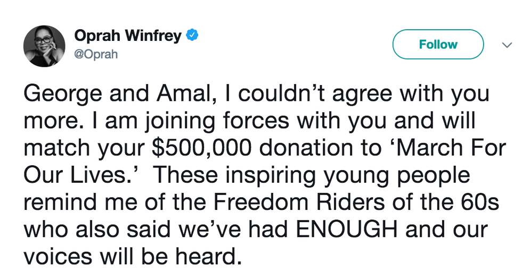
Task: Click the @Oprah handle
Action: tap(96, 55)
